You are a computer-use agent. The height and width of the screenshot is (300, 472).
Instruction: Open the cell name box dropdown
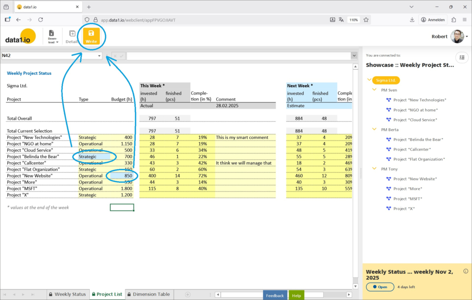tap(99, 56)
